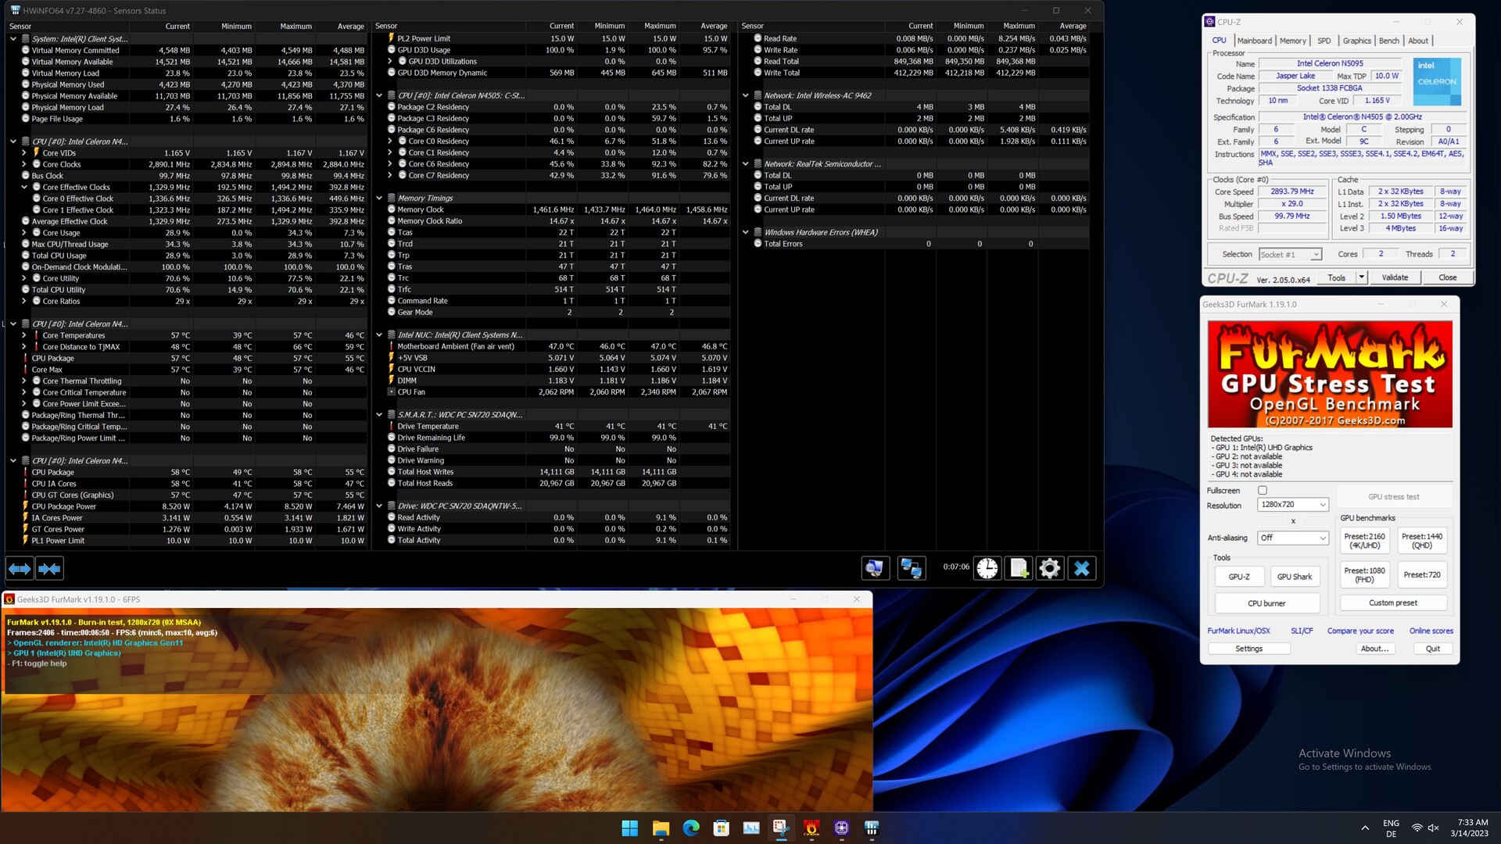The width and height of the screenshot is (1501, 844).
Task: Click the CPU-Z Validate button
Action: coord(1395,277)
